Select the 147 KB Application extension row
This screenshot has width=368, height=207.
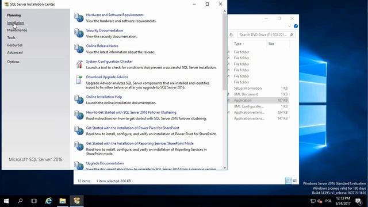point(258,118)
